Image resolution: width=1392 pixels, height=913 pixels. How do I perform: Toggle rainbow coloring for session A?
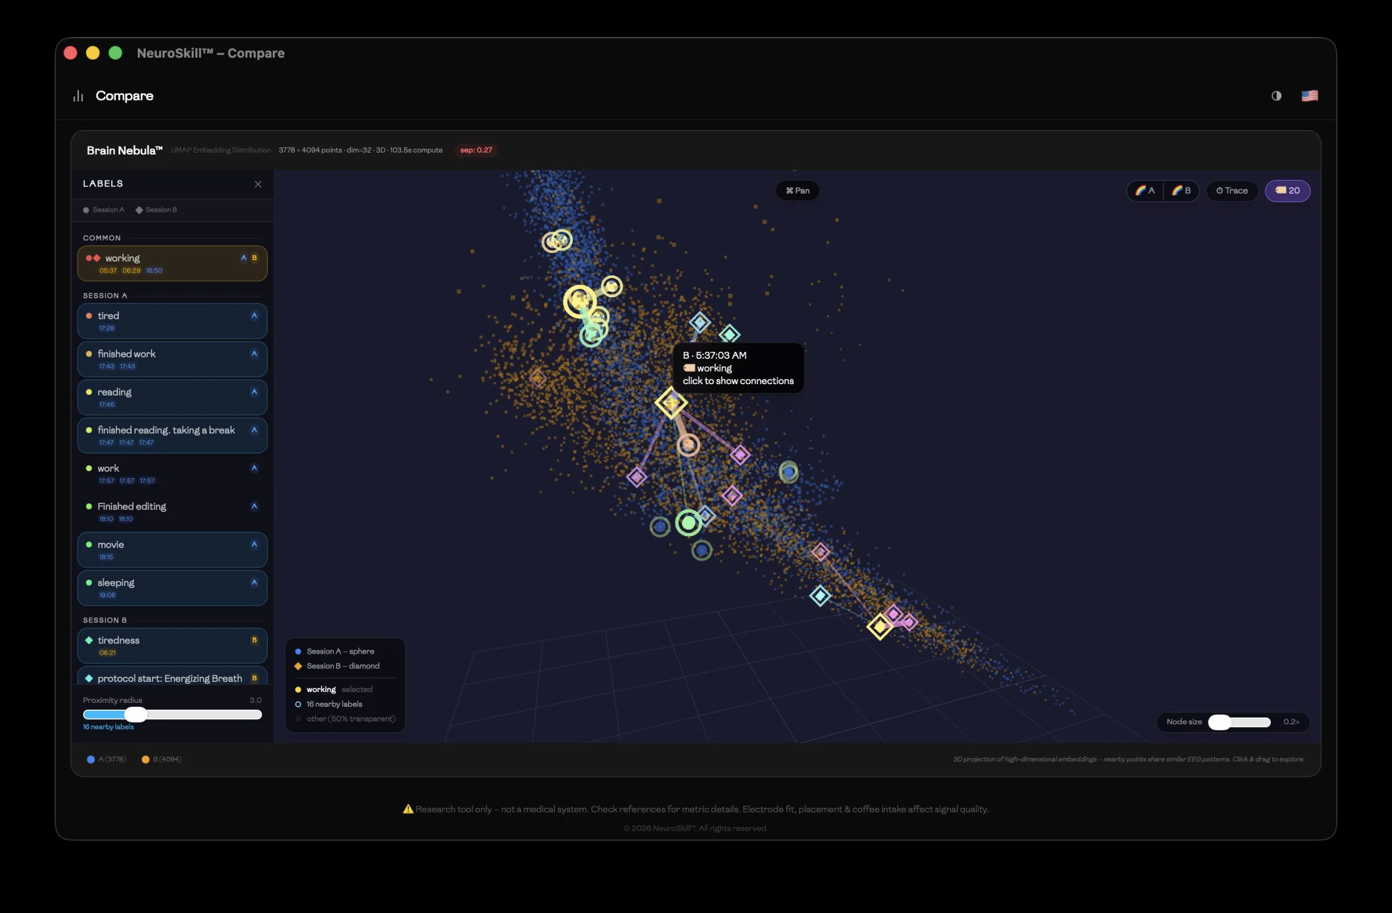1145,190
